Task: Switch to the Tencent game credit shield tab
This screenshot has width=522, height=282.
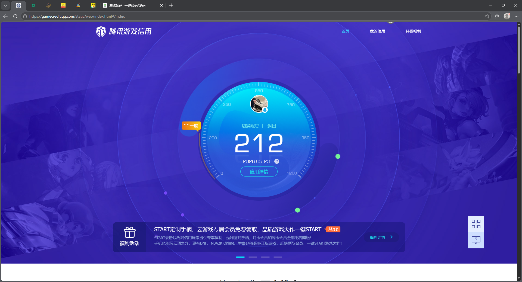Action: click(x=18, y=5)
